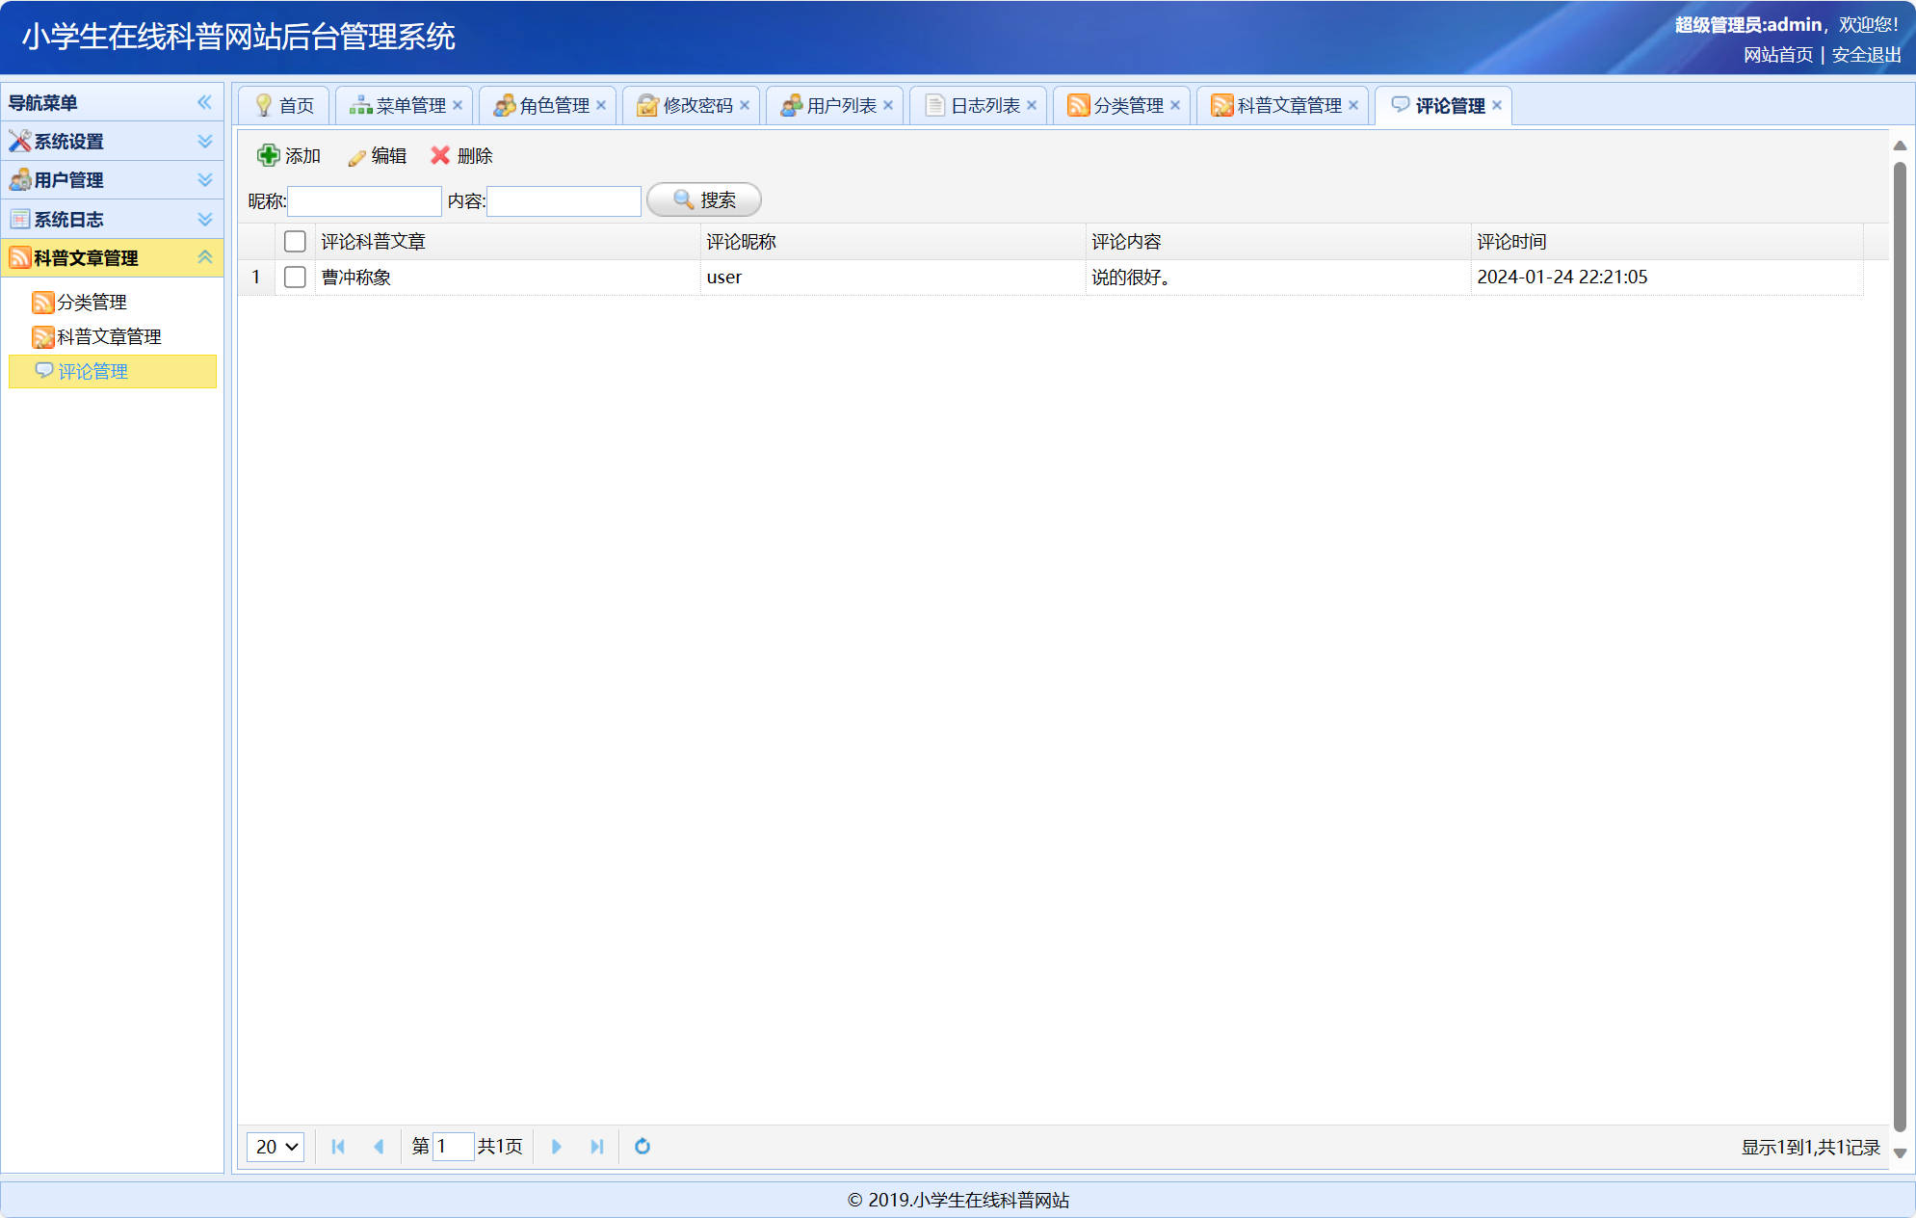The height and width of the screenshot is (1218, 1916).
Task: Click the 删除 (Delete) red X icon
Action: [x=440, y=155]
